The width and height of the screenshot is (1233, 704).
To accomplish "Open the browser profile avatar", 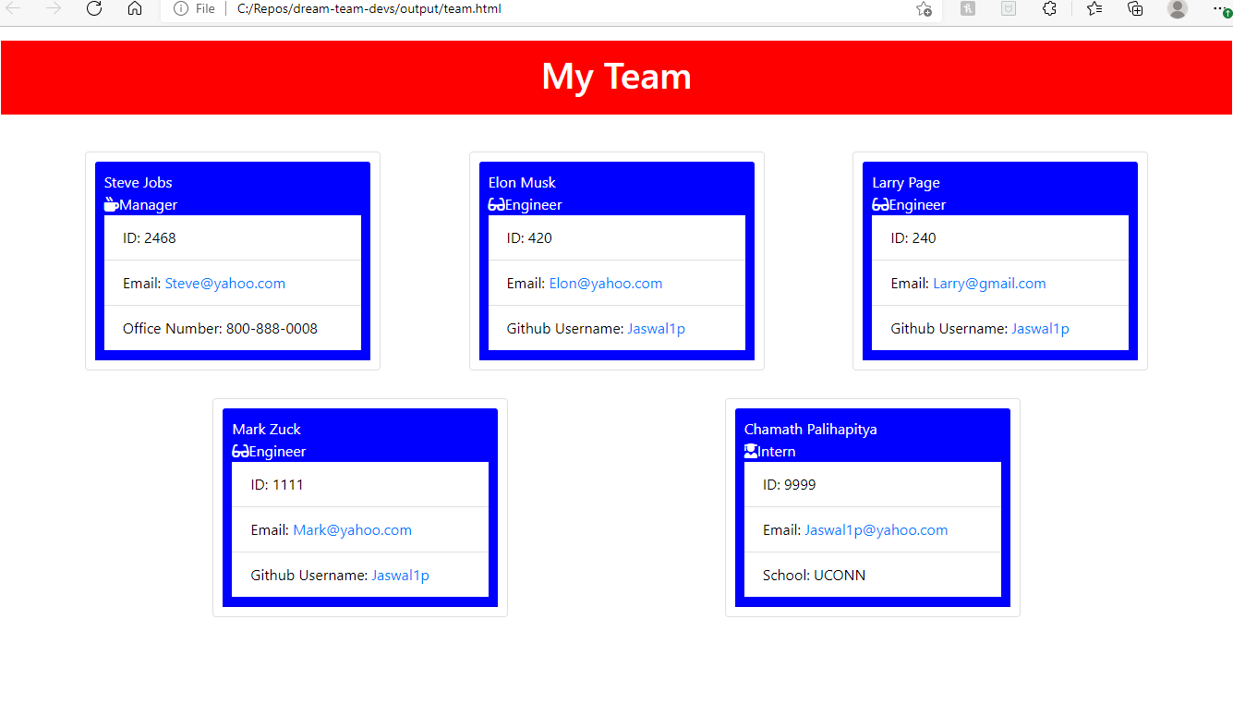I will tap(1177, 8).
